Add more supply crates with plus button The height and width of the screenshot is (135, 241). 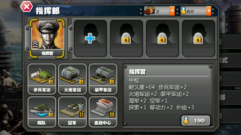tap(172, 11)
